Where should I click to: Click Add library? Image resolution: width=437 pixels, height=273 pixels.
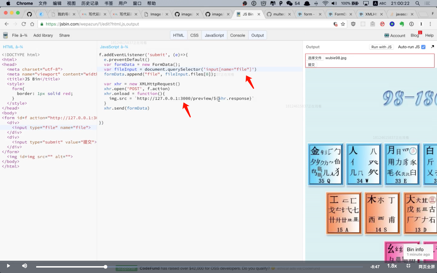(43, 35)
